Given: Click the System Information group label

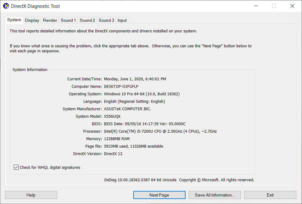Looking at the screenshot, I should coord(30,70).
